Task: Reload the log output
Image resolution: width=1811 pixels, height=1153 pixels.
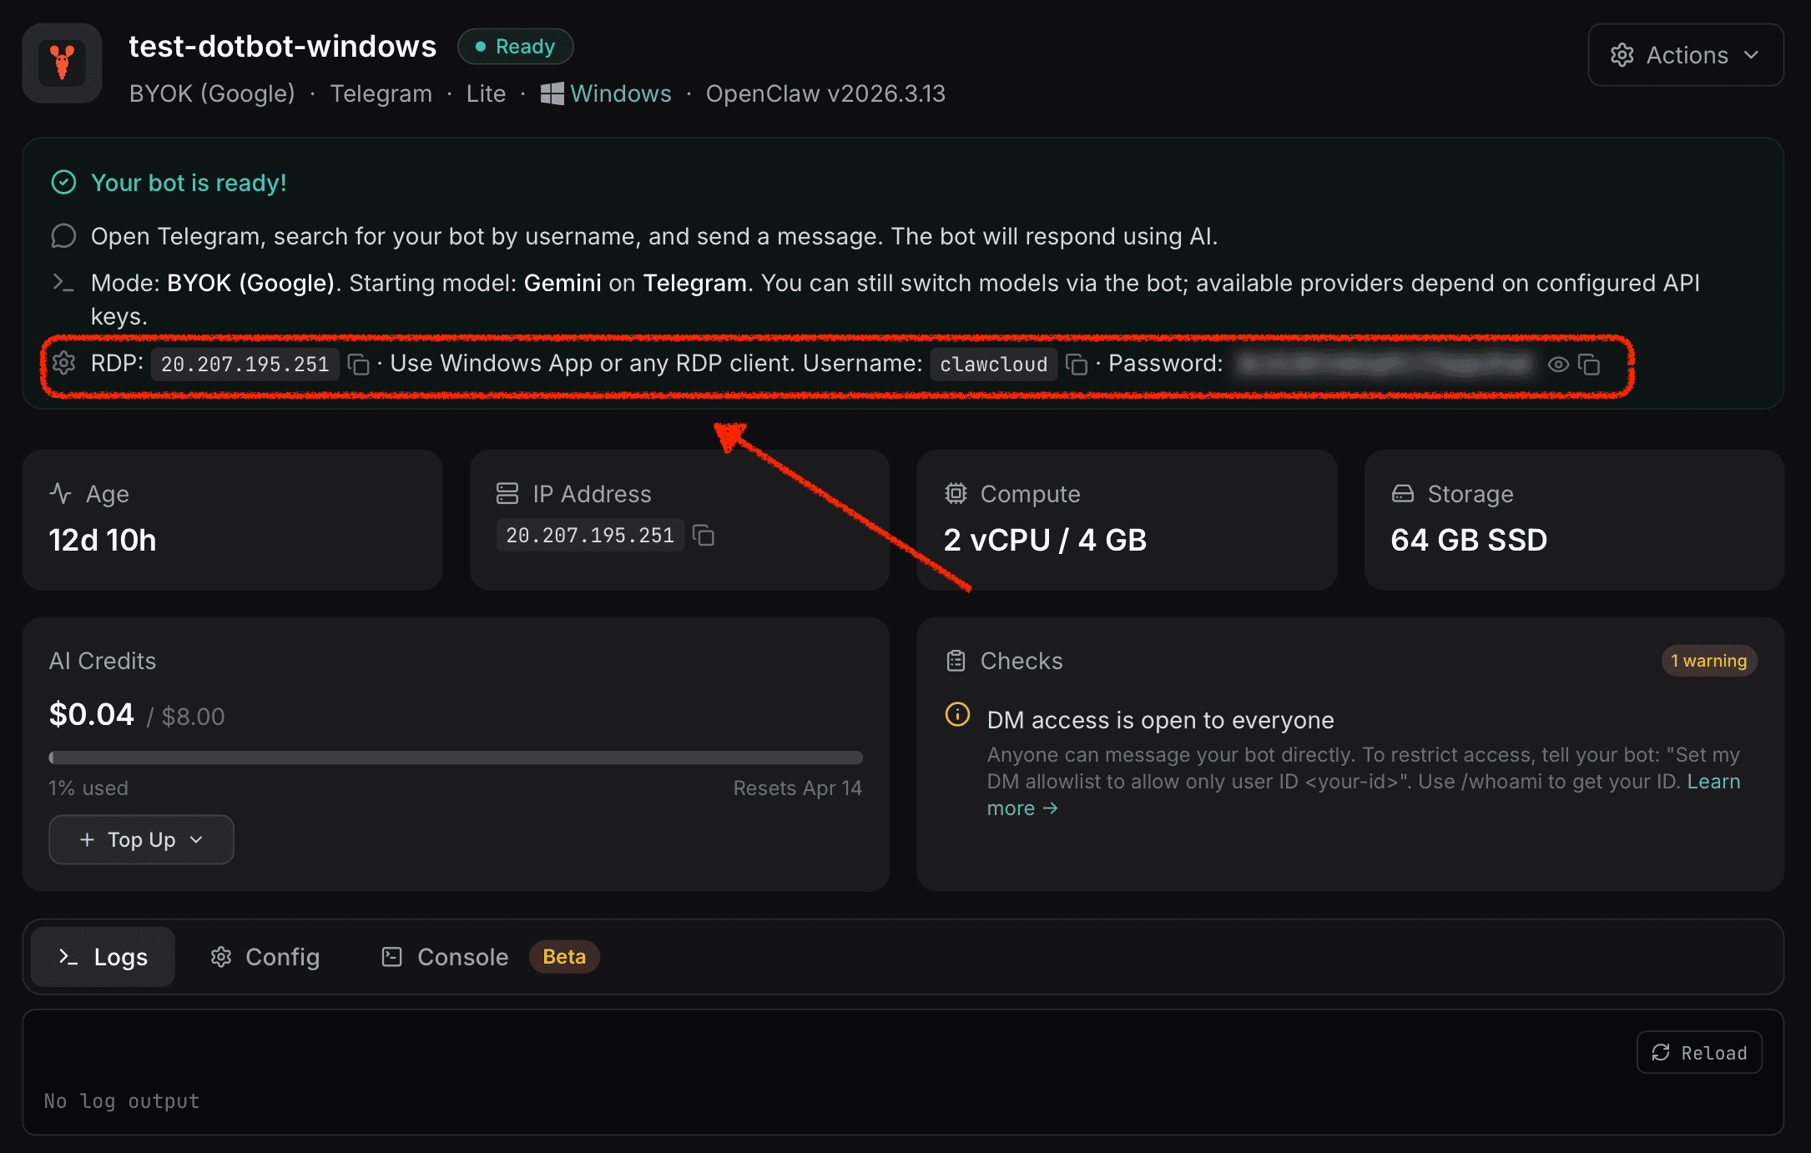Action: pyautogui.click(x=1698, y=1052)
